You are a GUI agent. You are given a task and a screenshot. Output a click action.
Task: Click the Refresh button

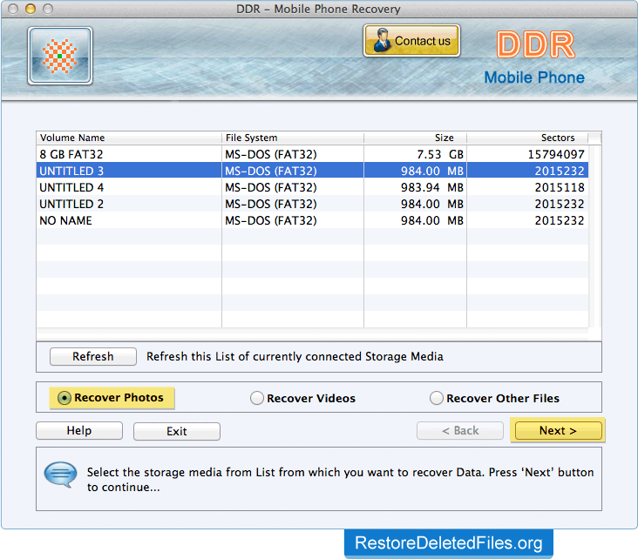[x=92, y=356]
